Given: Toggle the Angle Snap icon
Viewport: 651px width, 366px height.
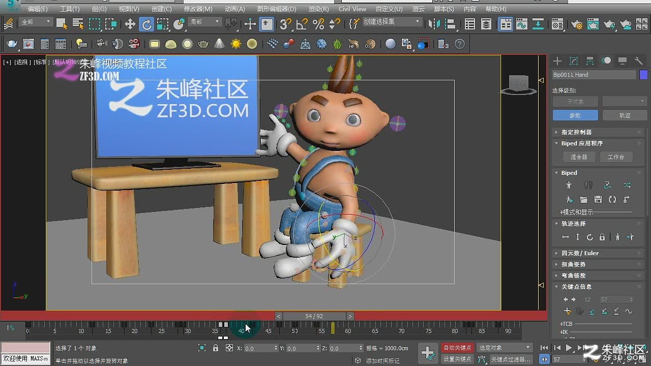Looking at the screenshot, I should point(302,24).
